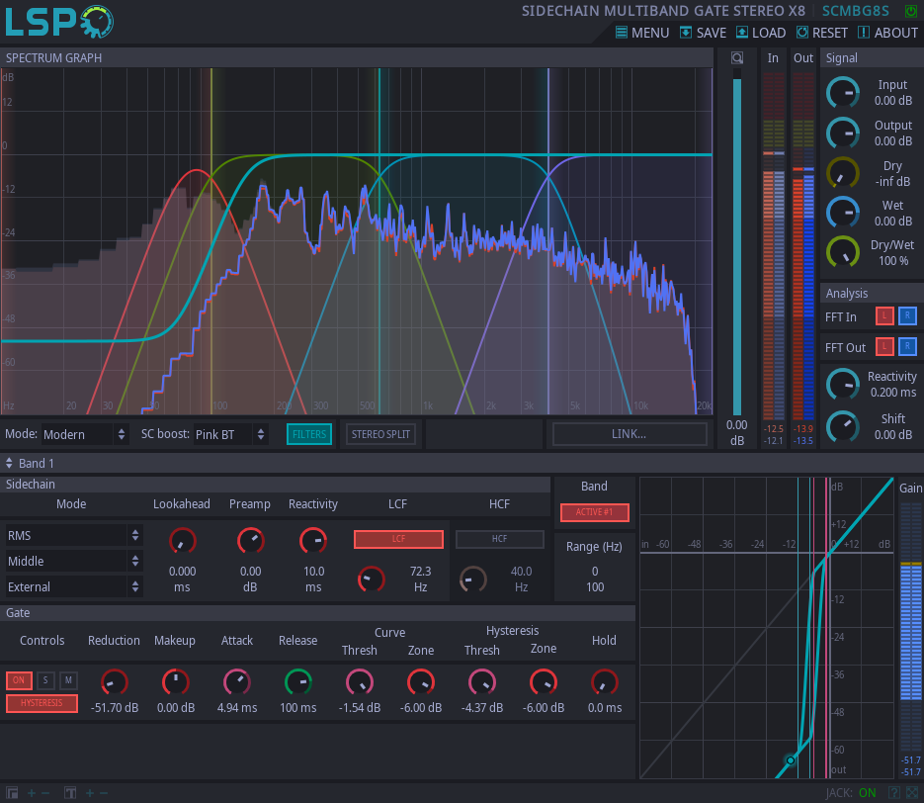This screenshot has height=803, width=924.
Task: Click the Lookahead knob
Action: click(182, 541)
